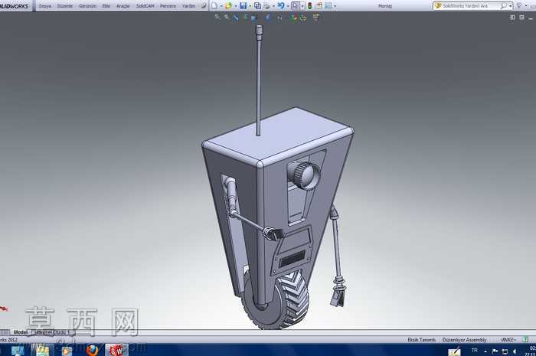Click the robot's antenna in the viewport
The width and height of the screenshot is (536, 356).
(259, 82)
